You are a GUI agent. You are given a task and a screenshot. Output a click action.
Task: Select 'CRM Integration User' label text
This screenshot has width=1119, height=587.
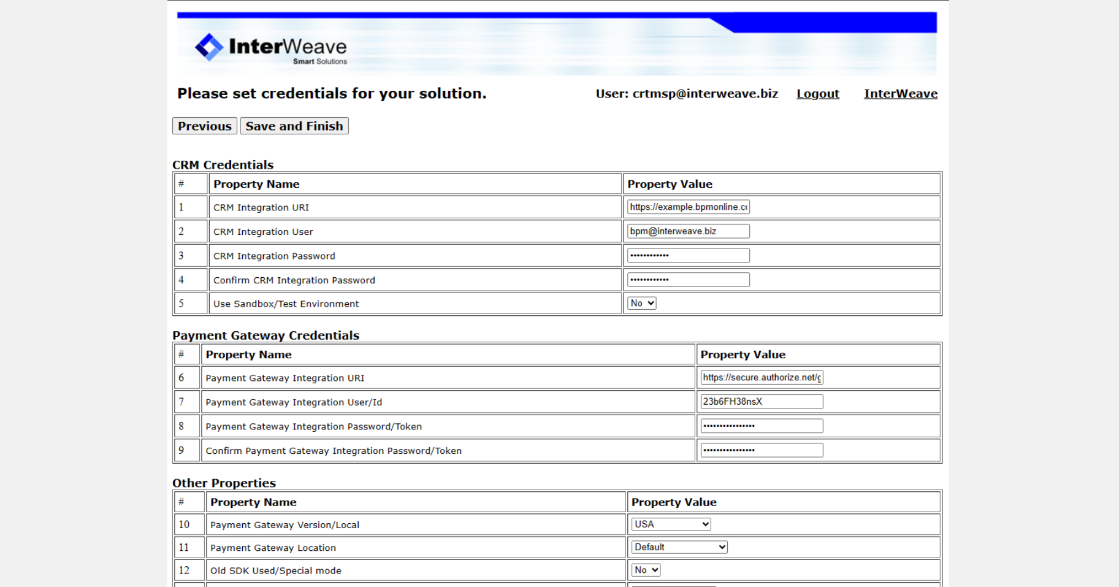tap(263, 232)
